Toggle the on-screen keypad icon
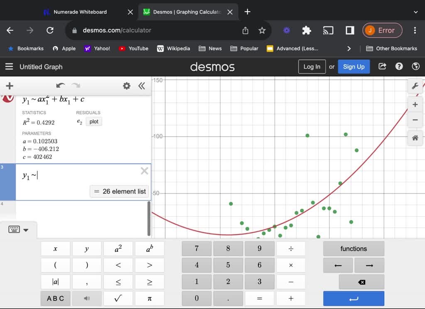Viewport: 425px width, 309px height. (x=14, y=229)
